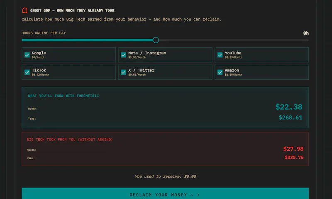
Task: Click the Google $4/Month price label
Action: pos(38,57)
